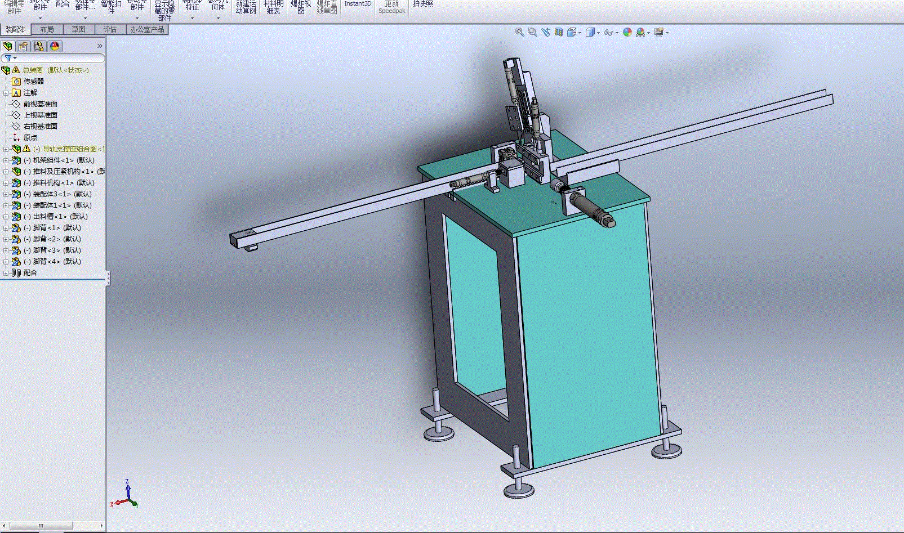Open the View Settings dropdown arrow

[667, 33]
